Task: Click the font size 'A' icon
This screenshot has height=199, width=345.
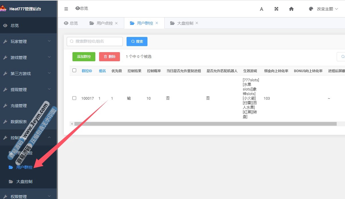Action: (261, 9)
